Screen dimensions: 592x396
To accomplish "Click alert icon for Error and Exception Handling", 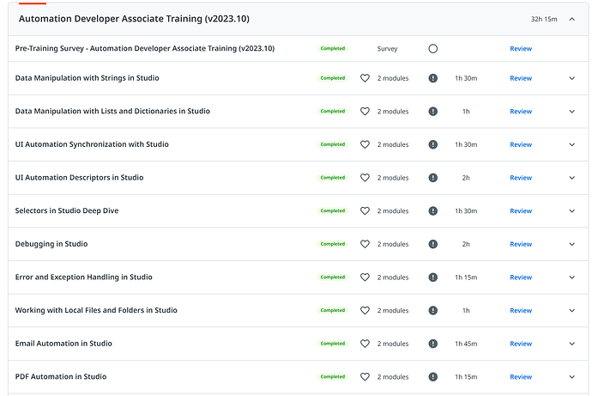I will point(433,277).
